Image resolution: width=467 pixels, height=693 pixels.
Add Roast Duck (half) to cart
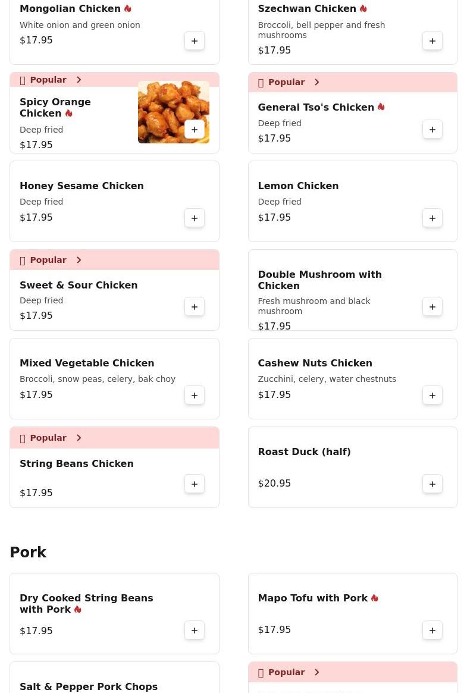432,484
